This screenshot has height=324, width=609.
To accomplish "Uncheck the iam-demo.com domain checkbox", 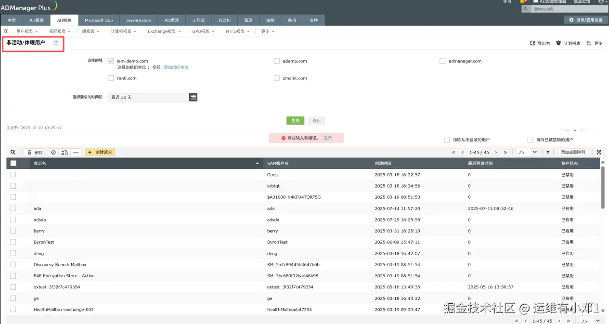I will pyautogui.click(x=111, y=61).
